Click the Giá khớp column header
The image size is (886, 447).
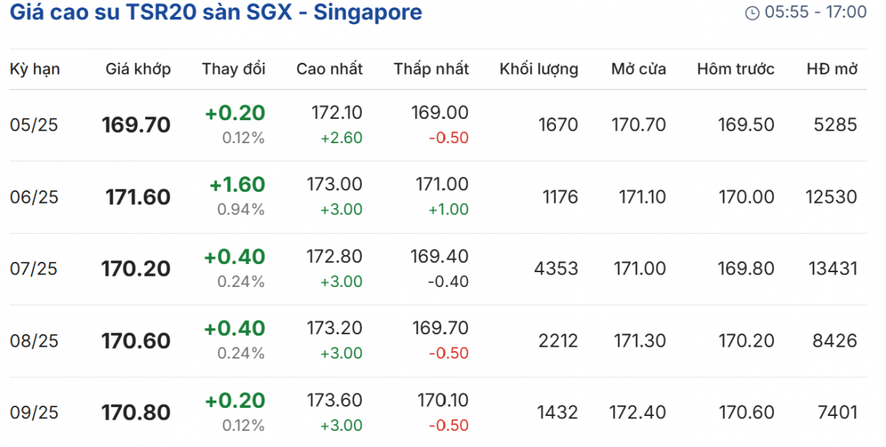138,69
